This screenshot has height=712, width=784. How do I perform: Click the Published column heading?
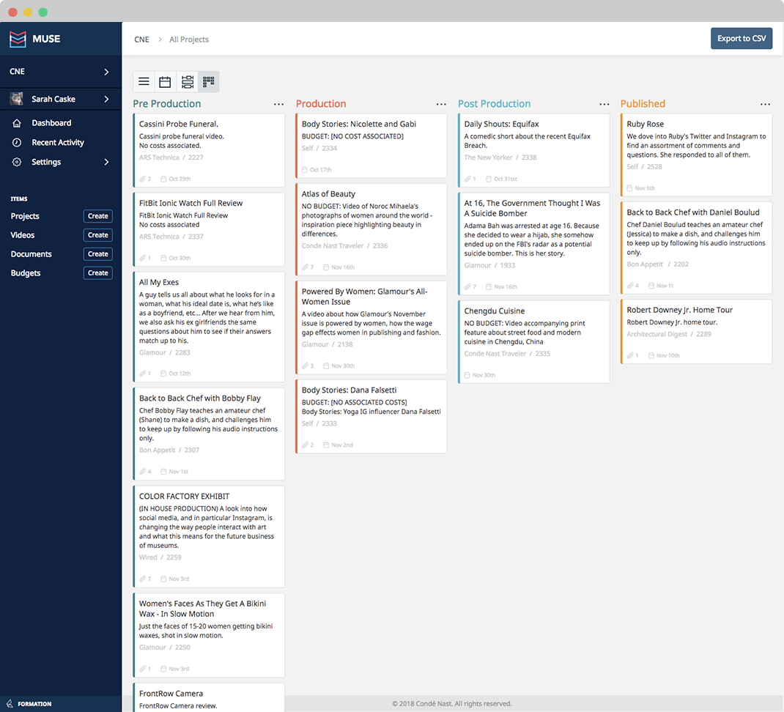643,104
